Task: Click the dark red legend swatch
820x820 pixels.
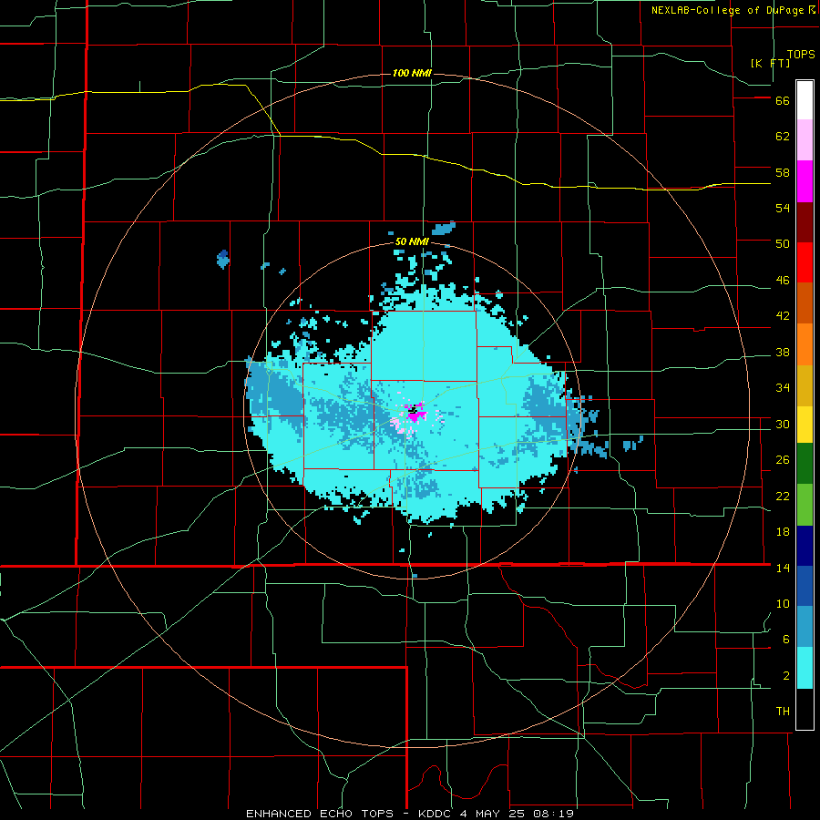Action: click(805, 222)
